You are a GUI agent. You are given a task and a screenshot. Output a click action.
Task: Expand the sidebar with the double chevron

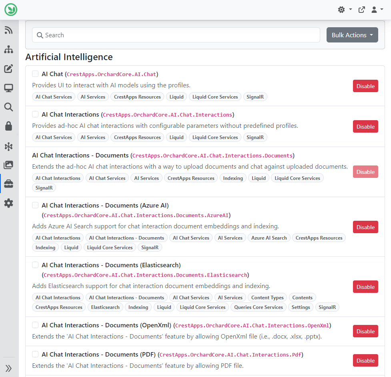point(8,368)
